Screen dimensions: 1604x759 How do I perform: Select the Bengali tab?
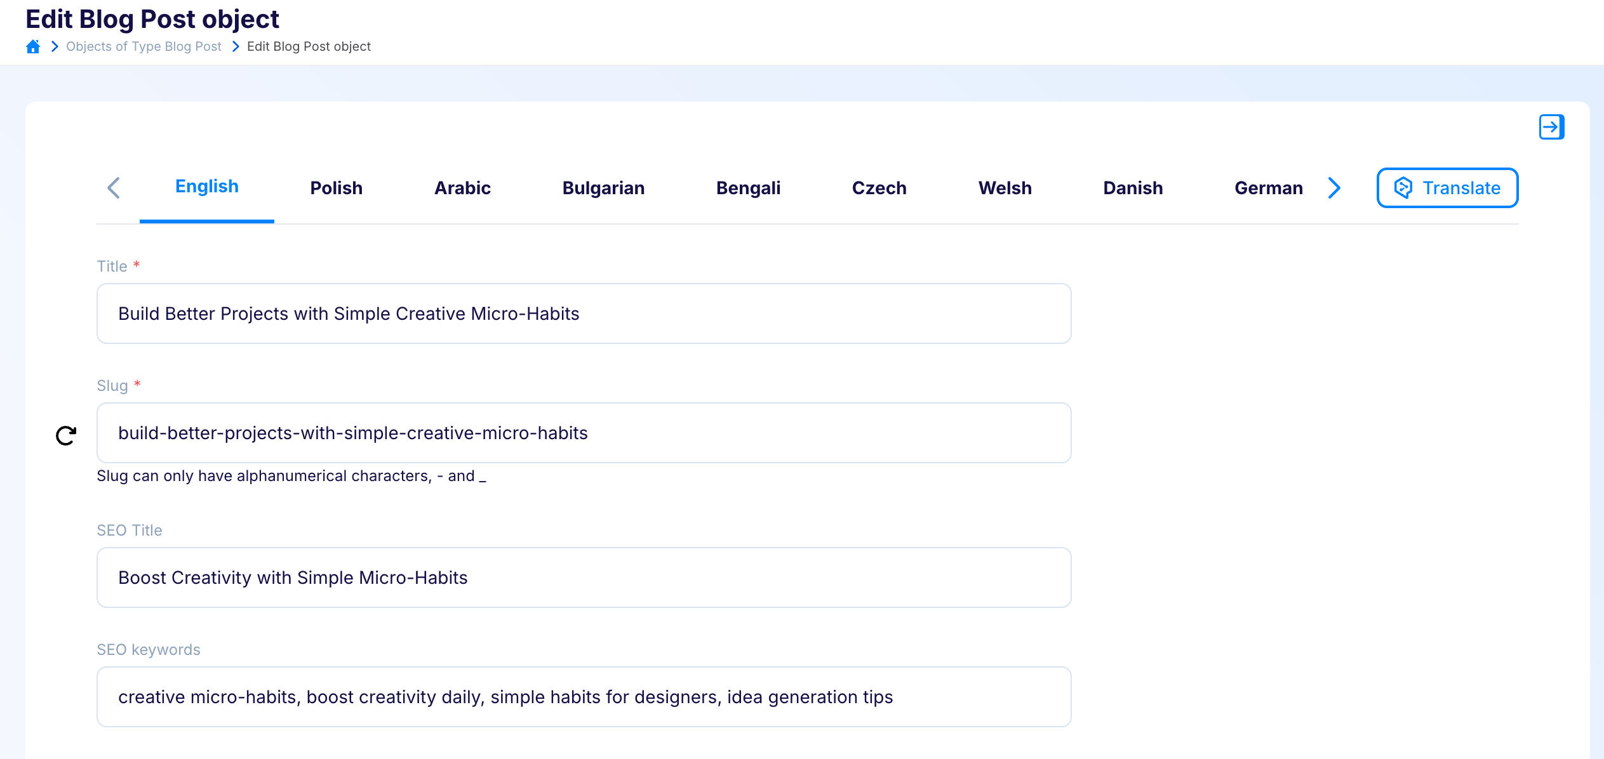(x=748, y=188)
